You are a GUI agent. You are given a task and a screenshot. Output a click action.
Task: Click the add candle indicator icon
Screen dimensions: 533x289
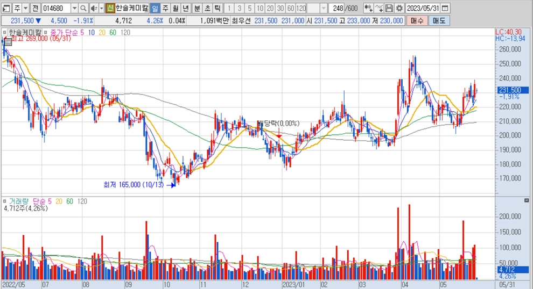[x=368, y=8]
